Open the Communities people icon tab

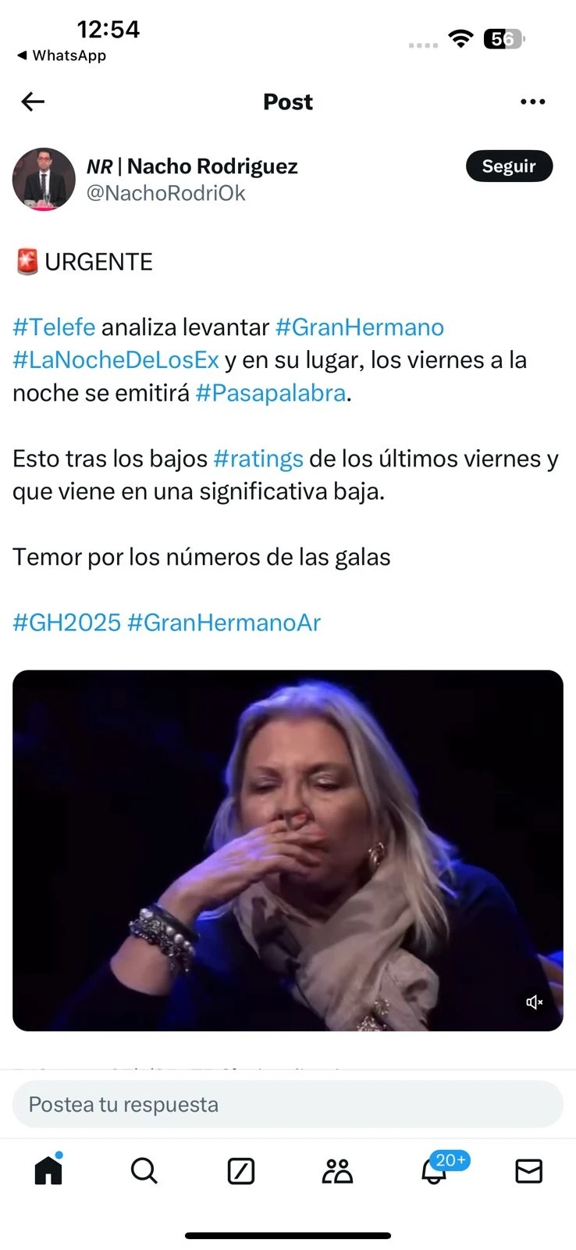337,1171
